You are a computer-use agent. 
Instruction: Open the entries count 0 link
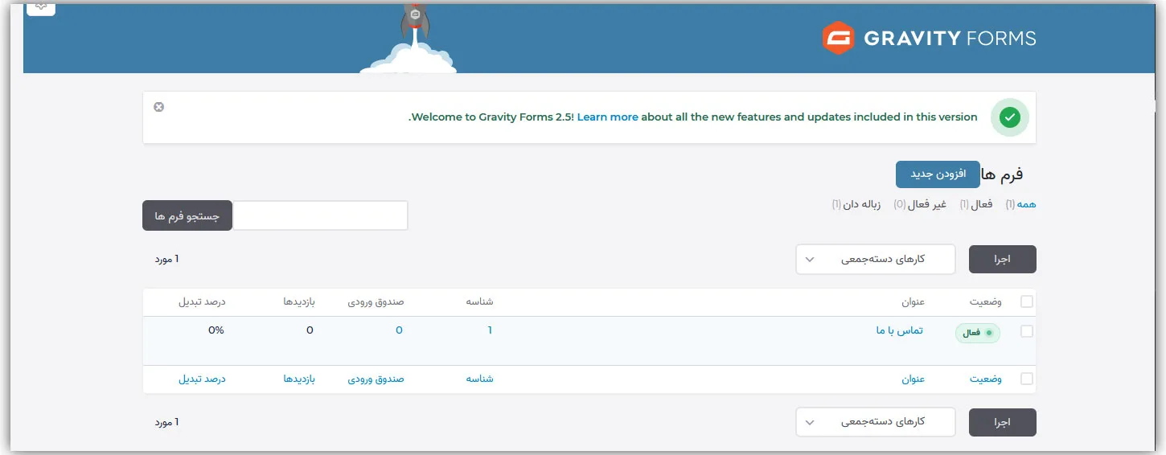click(x=399, y=330)
